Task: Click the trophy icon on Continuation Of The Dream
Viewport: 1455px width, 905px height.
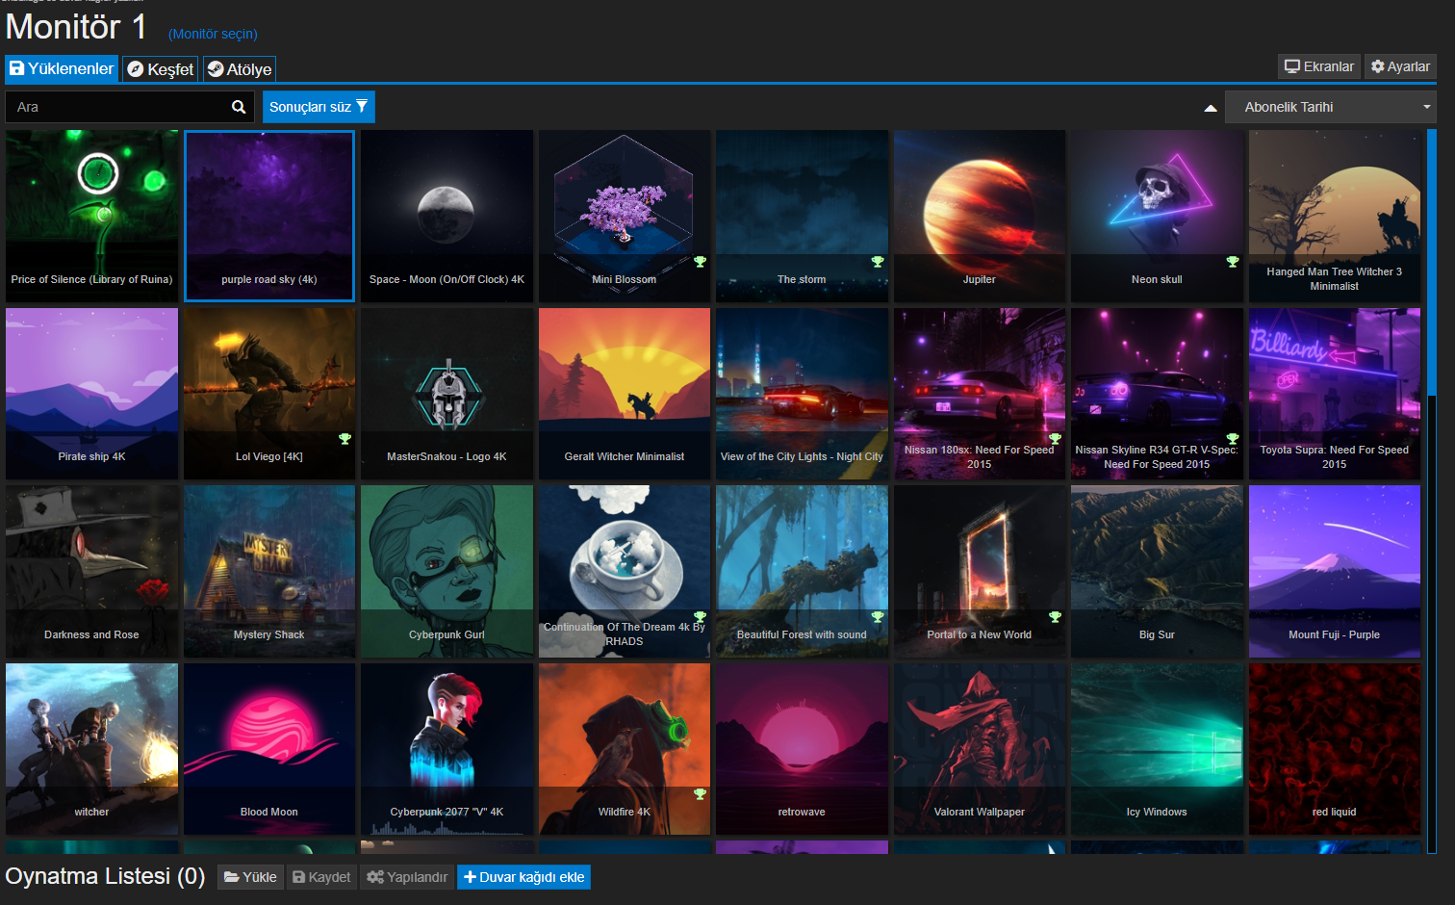Action: tap(701, 617)
